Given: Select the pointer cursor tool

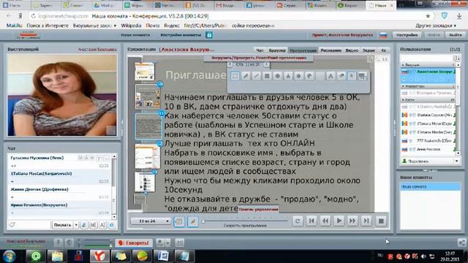Looking at the screenshot, I should [352, 76].
